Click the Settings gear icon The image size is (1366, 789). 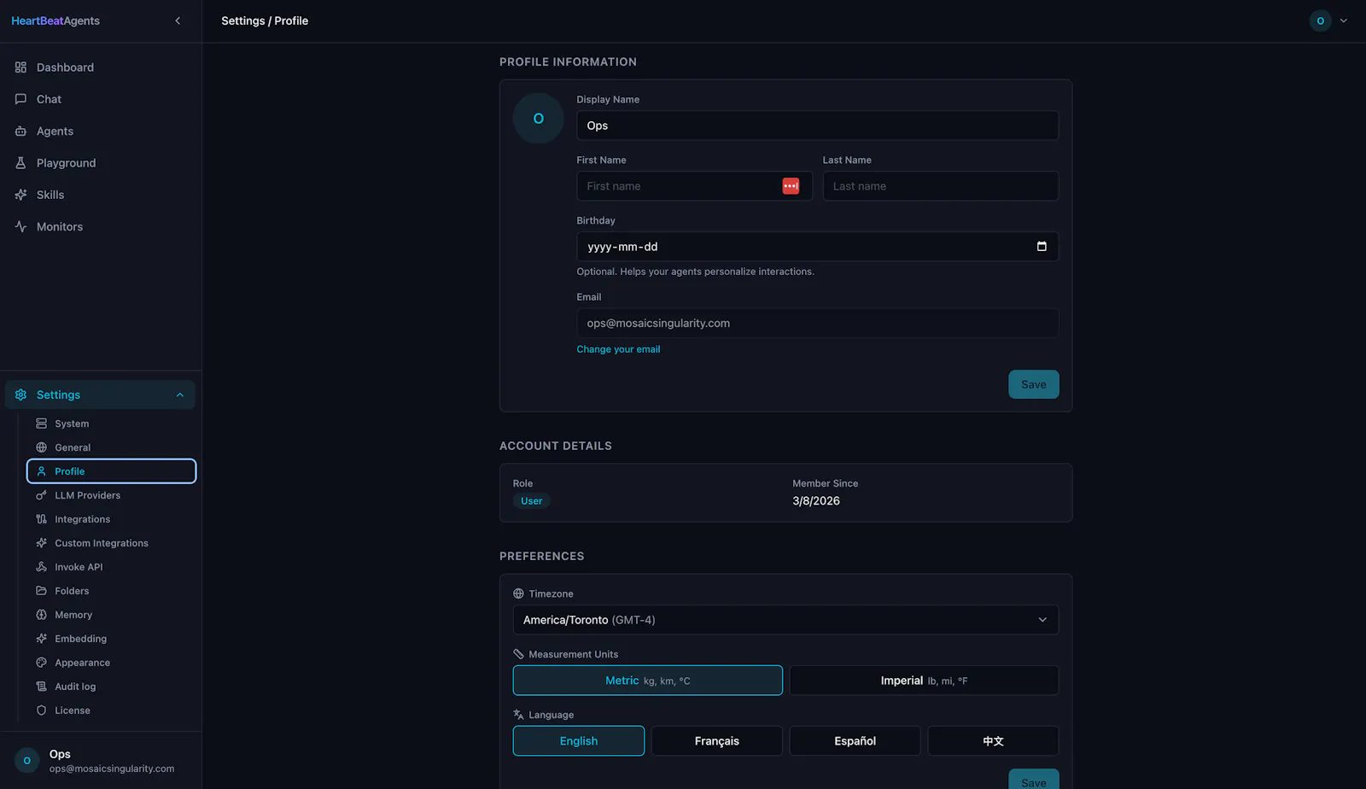pos(20,394)
